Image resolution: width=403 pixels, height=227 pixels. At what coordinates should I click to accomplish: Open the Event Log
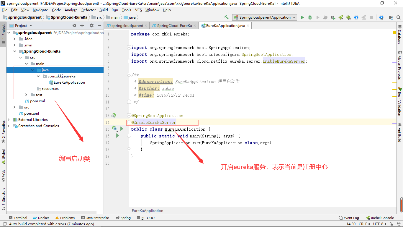pyautogui.click(x=349, y=218)
